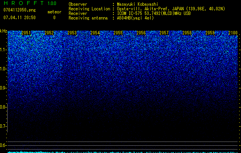Image resolution: width=241 pixels, height=153 pixels.
Task: Click the kHz axis unit label
Action: (3, 31)
